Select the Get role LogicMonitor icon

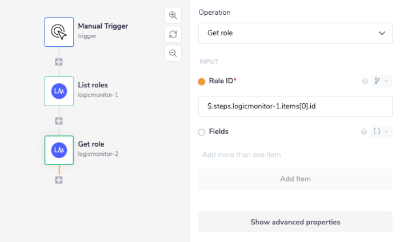(59, 150)
